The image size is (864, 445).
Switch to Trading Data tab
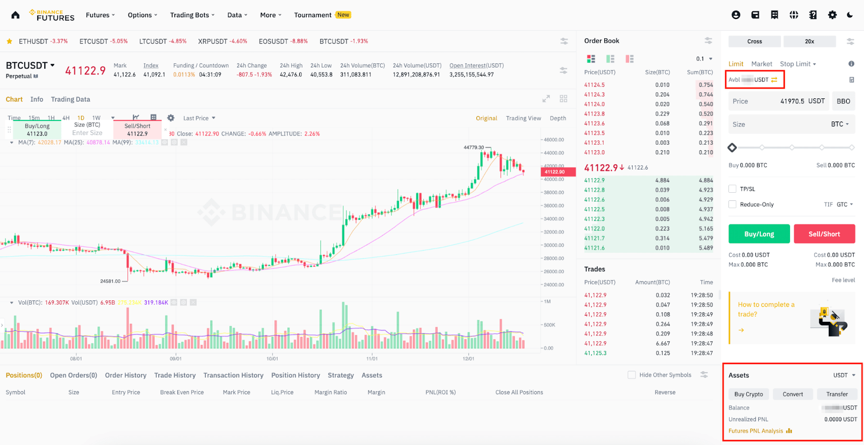pyautogui.click(x=70, y=99)
